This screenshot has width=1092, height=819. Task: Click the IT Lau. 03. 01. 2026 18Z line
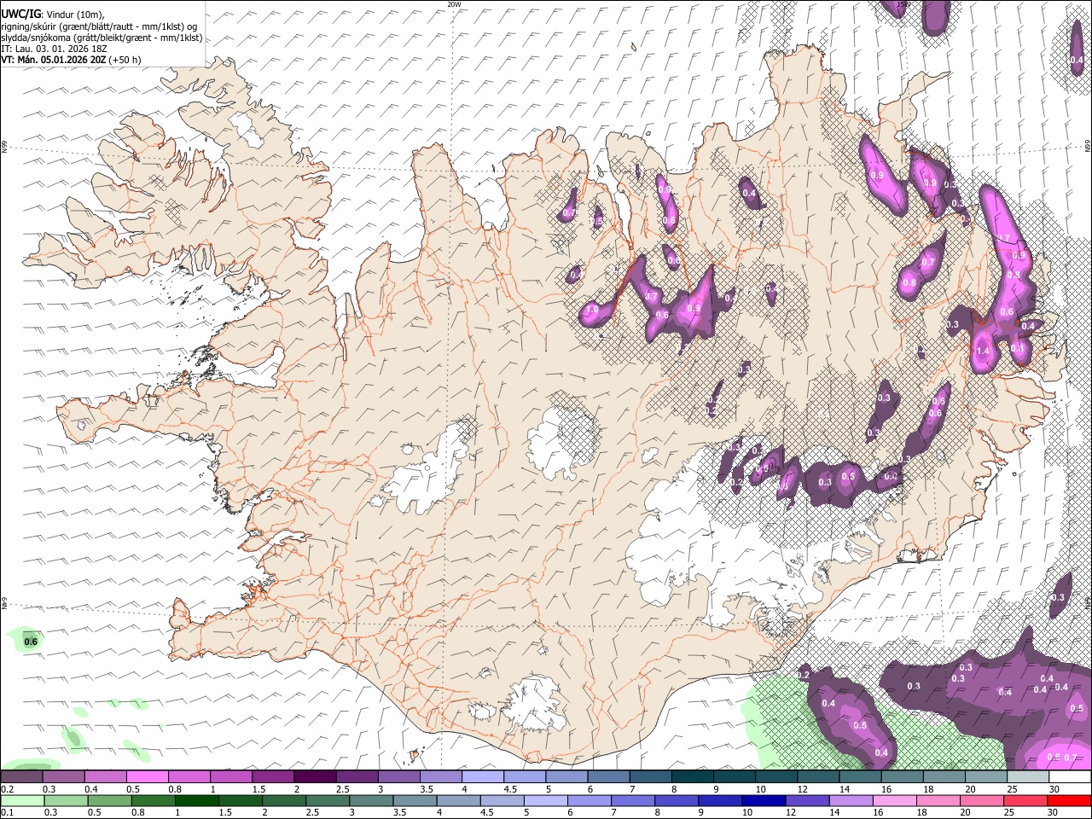tap(54, 49)
